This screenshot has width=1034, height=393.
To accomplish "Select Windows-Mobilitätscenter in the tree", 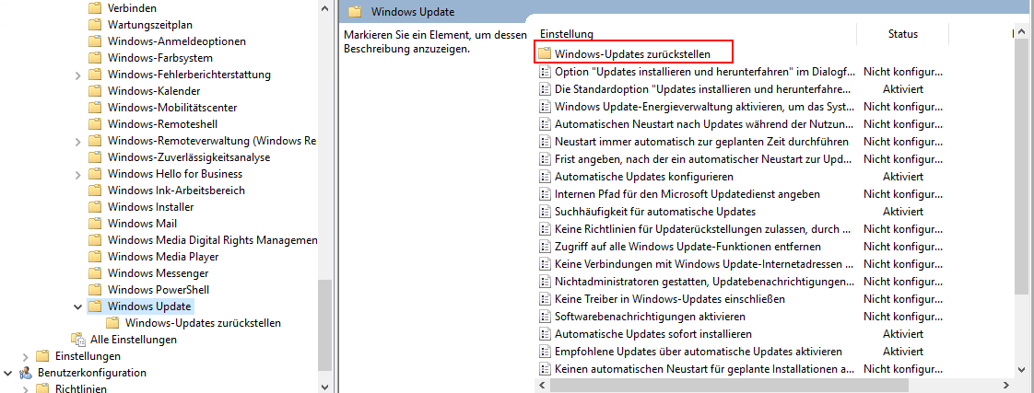I will tap(172, 108).
